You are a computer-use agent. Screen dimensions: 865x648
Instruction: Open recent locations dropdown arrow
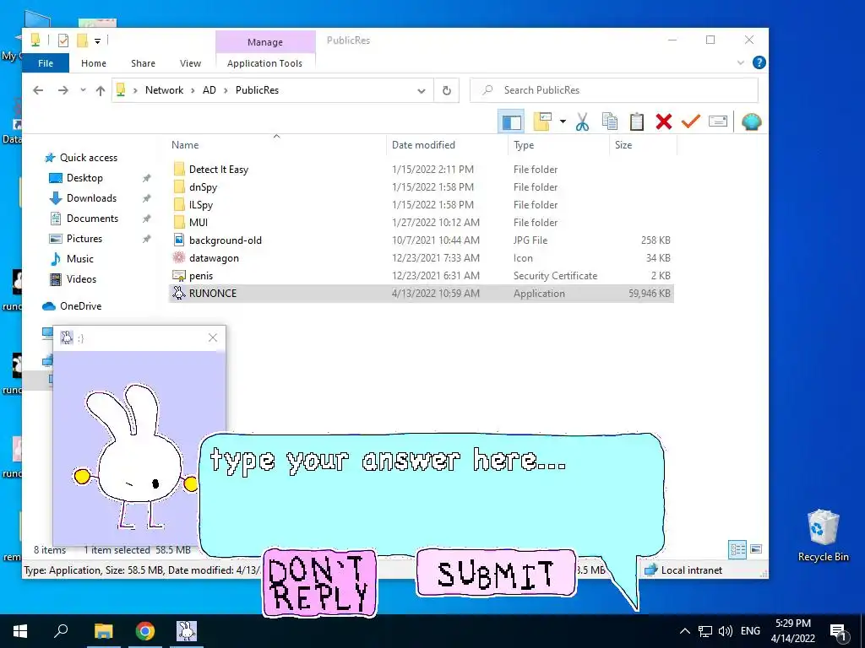coord(83,90)
